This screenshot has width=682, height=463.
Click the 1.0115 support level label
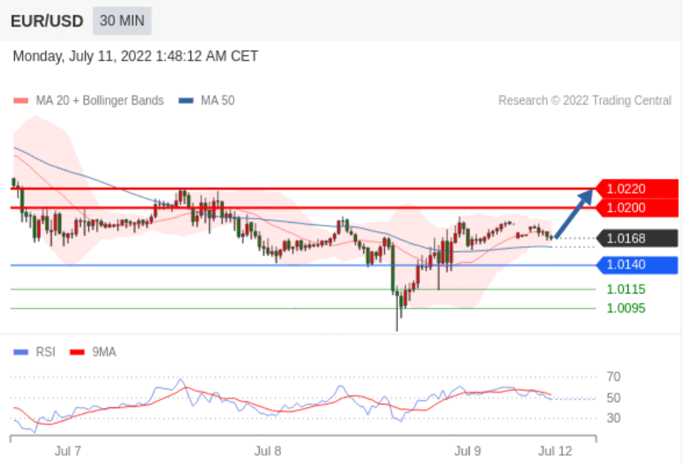626,289
